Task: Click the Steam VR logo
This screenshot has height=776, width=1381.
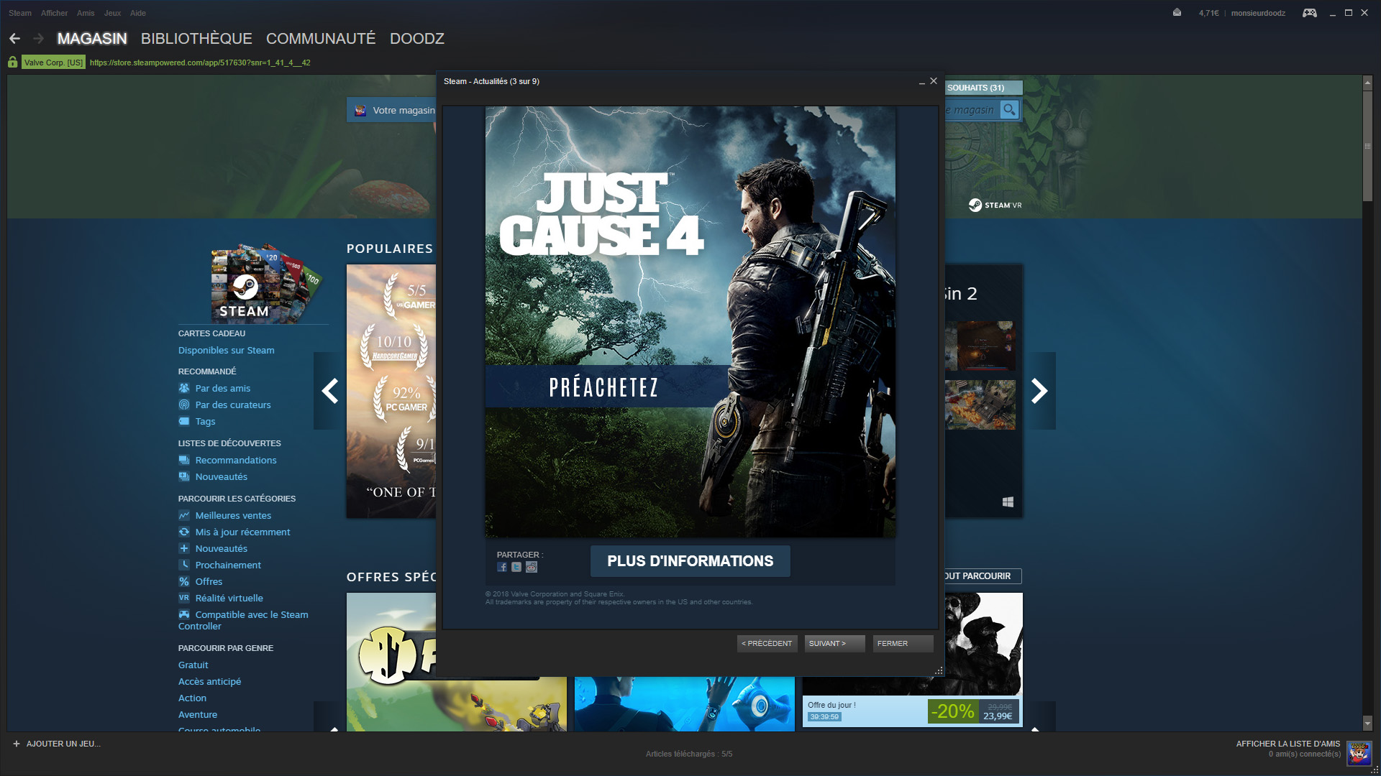Action: pos(995,205)
